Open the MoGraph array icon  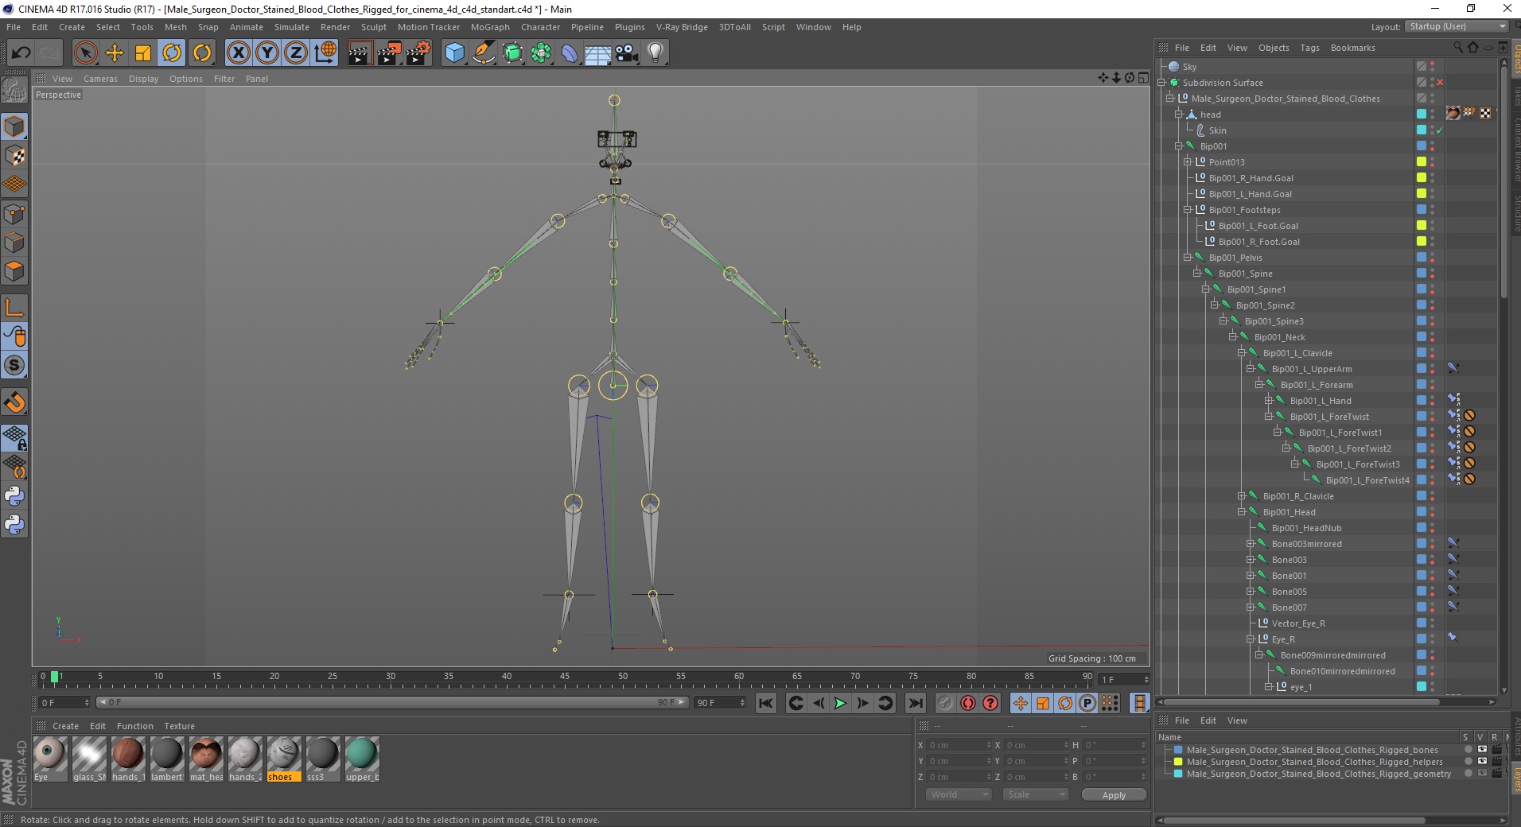[541, 53]
